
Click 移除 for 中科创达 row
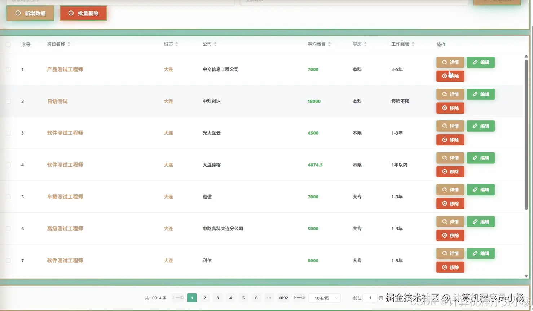pyautogui.click(x=450, y=108)
